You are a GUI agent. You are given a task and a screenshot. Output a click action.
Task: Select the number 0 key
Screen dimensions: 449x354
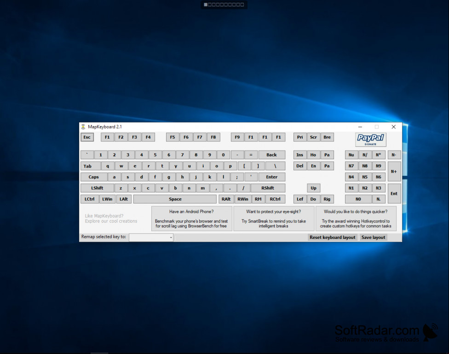click(224, 155)
